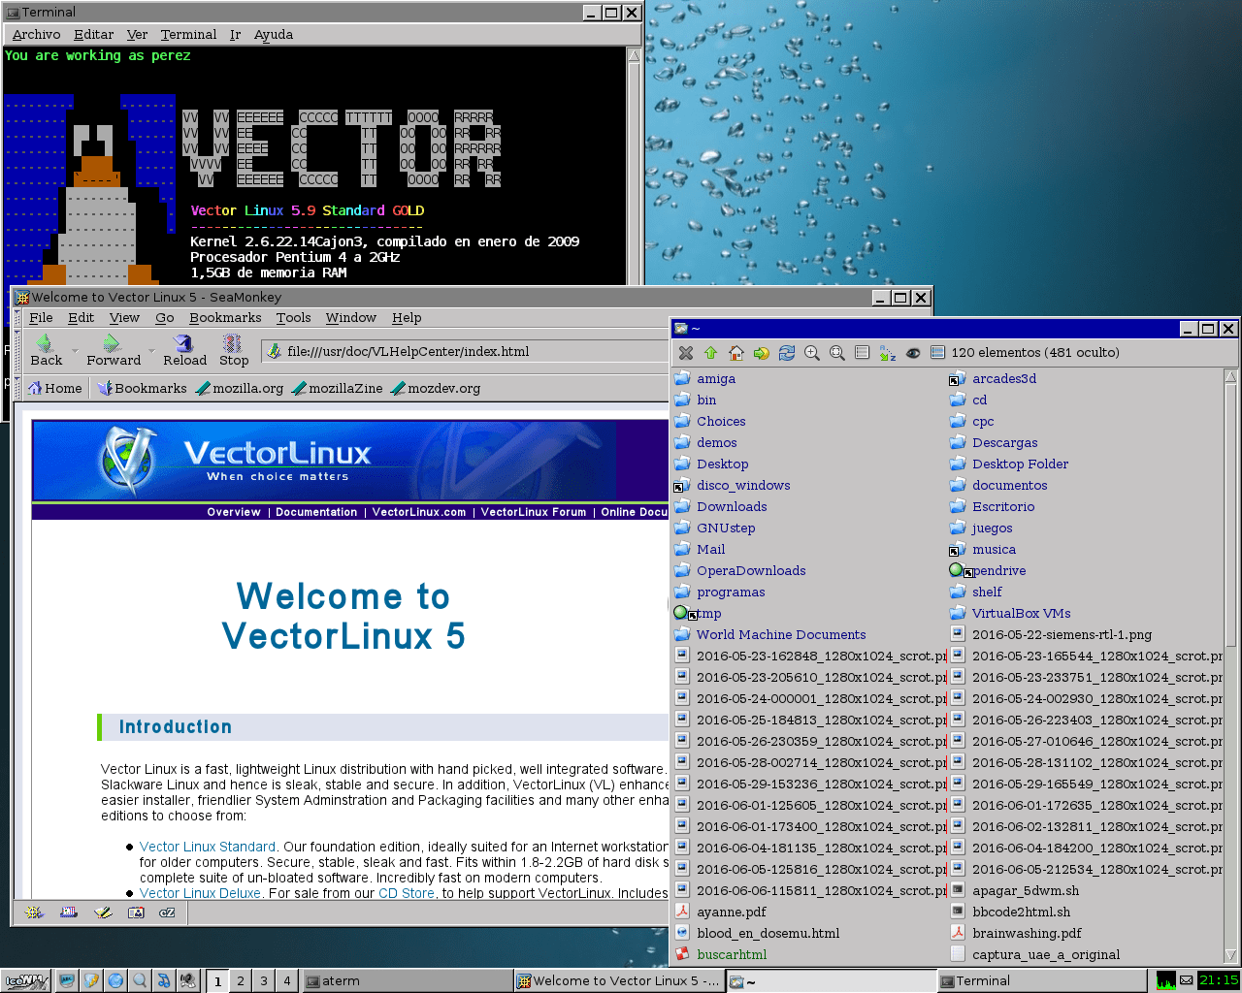1242x993 pixels.
Task: Open the Back history dropdown arrow
Action: [75, 351]
